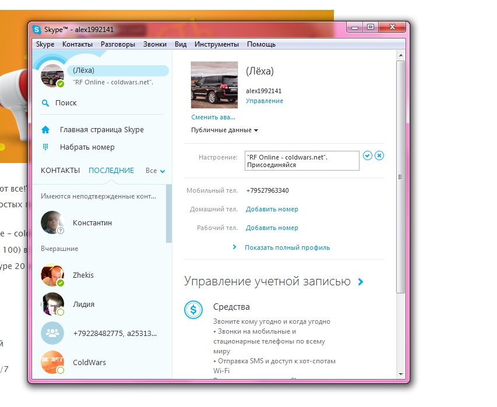
Task: Open Главная страница Skype
Action: point(102,129)
